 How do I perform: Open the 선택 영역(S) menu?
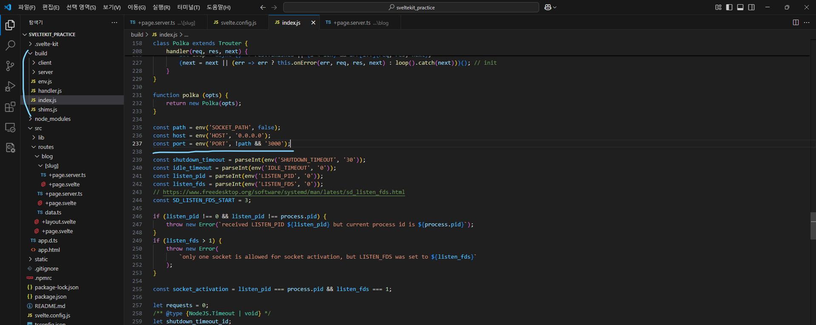[81, 7]
